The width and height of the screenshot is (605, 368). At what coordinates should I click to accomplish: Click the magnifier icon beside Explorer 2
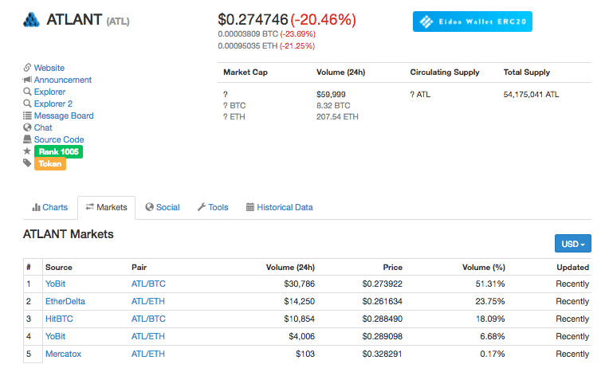pos(27,104)
